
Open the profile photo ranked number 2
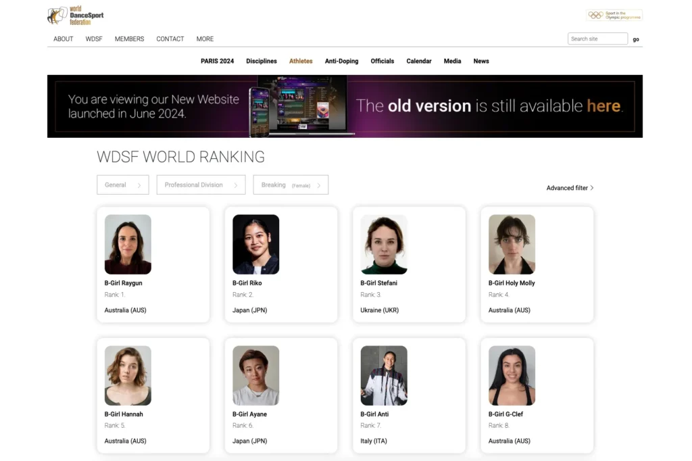coord(255,244)
